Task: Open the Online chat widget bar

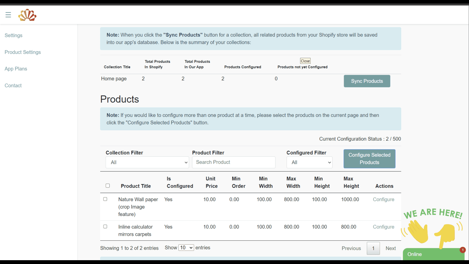Action: point(431,254)
